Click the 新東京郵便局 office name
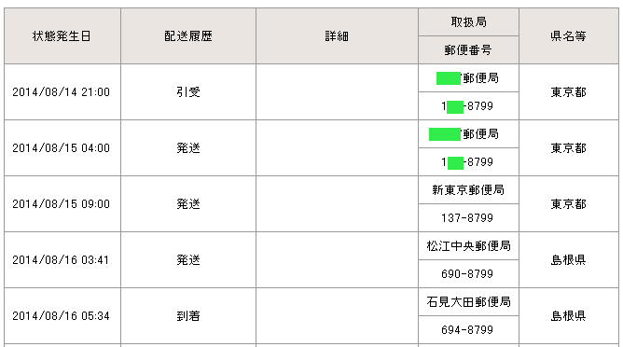 click(x=468, y=190)
